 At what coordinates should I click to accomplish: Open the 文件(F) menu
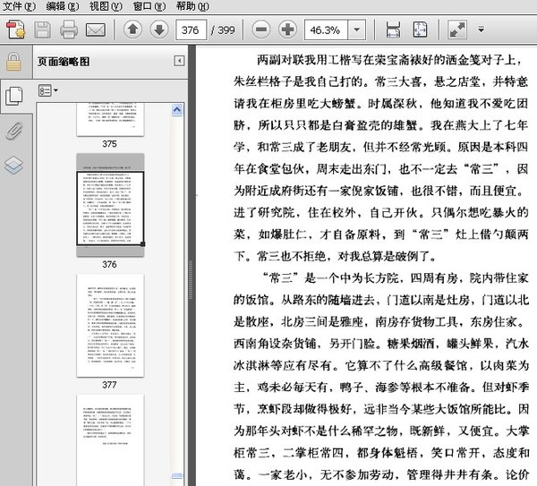coord(19,6)
